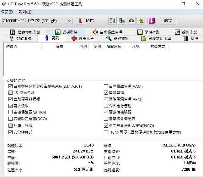Toggle the TRIM checkbox

(x=106, y=132)
